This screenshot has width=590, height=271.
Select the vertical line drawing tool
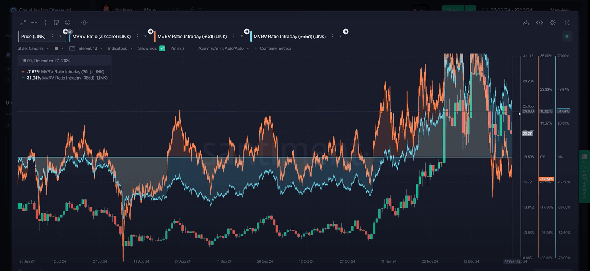click(45, 23)
